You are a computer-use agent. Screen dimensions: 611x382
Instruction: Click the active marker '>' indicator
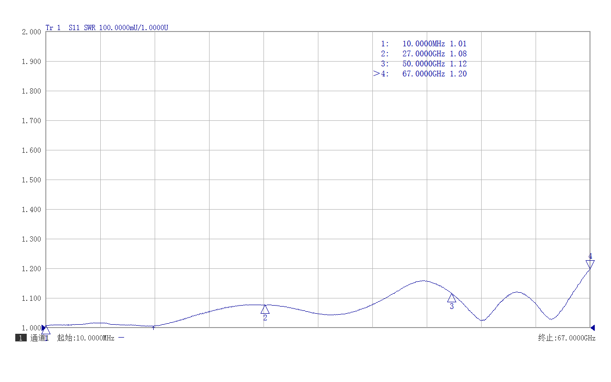click(x=377, y=74)
